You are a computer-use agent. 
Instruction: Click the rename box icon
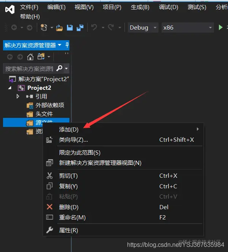point(50,217)
